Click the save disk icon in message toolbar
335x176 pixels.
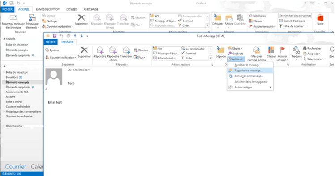(55, 36)
